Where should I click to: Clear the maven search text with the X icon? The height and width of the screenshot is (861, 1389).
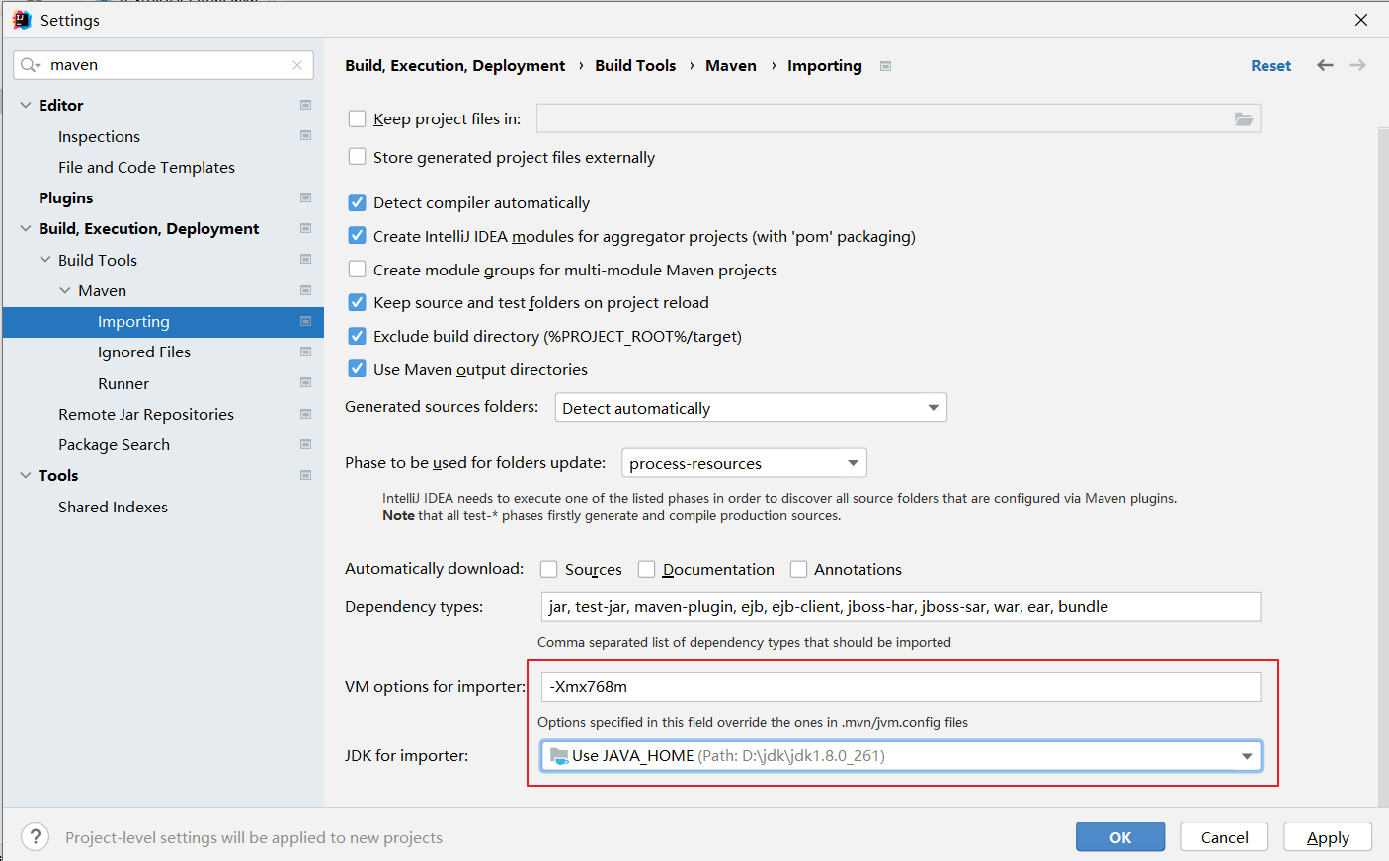(297, 65)
